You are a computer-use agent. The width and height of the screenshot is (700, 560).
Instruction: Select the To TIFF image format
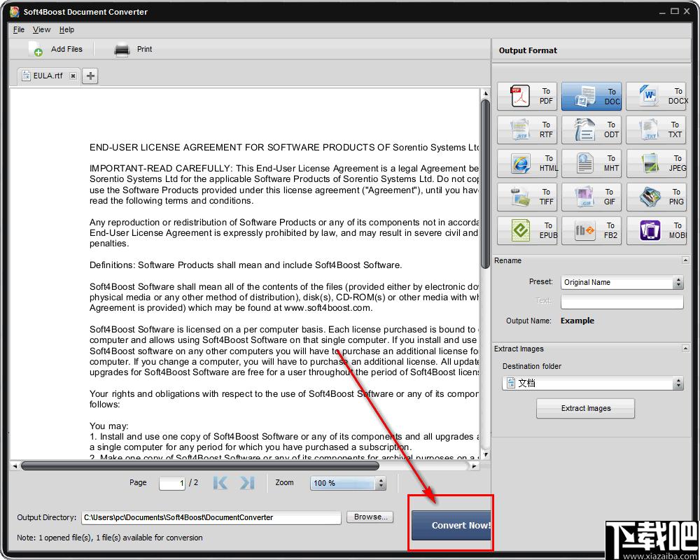tap(527, 197)
